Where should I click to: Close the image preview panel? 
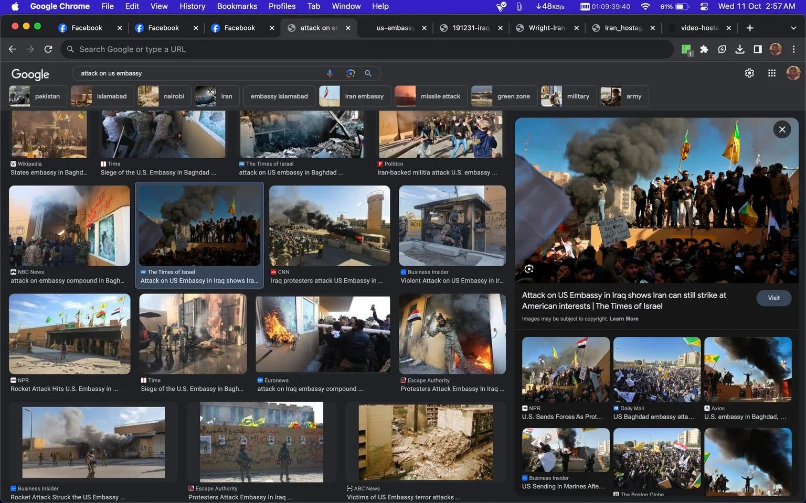tap(782, 129)
